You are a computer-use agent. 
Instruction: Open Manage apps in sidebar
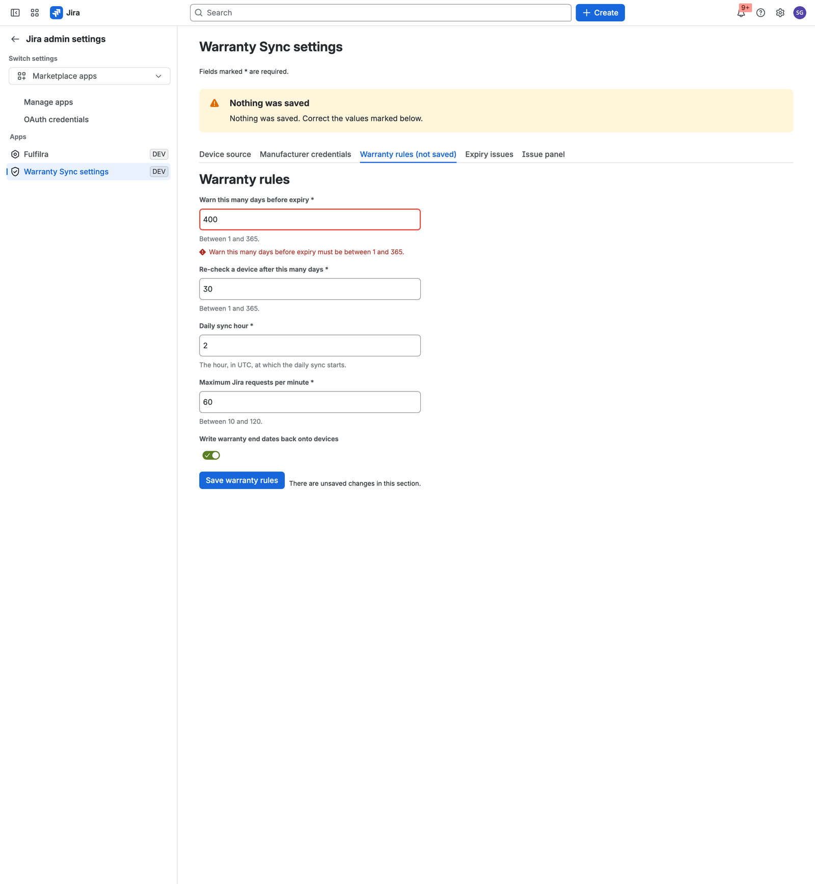click(x=48, y=102)
